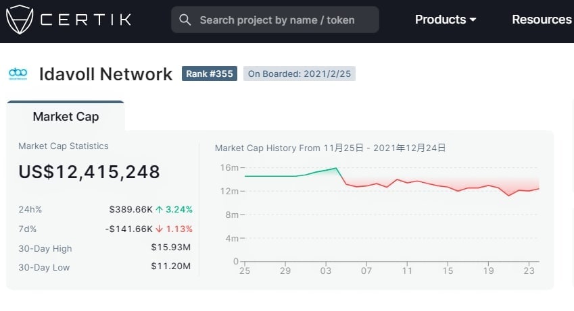Image resolution: width=574 pixels, height=311 pixels.
Task: Click the 07 date tick on chart axis
Action: click(x=366, y=271)
